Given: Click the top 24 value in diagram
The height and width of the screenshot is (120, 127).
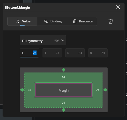Looking at the screenshot, I should [63, 77].
